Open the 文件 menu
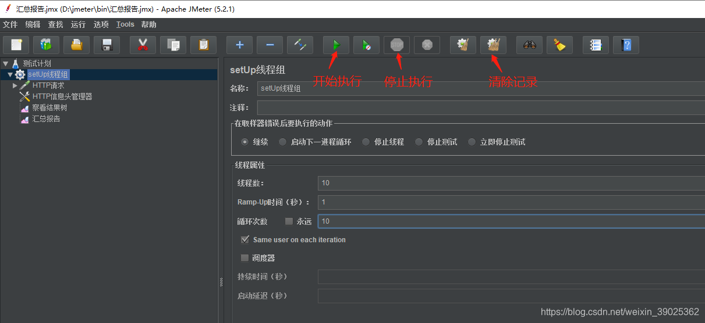Screen dimensions: 705x323 pyautogui.click(x=10, y=24)
